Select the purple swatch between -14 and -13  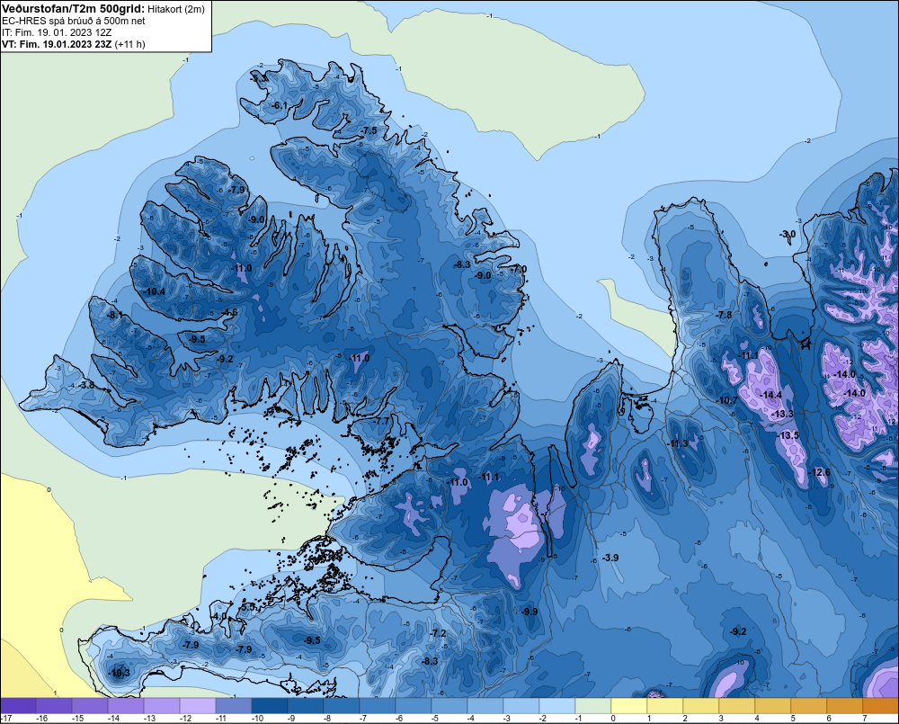pos(126,706)
